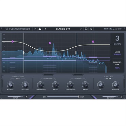Select the mid band purple node
The width and height of the screenshot is (126, 126).
coord(50,43)
